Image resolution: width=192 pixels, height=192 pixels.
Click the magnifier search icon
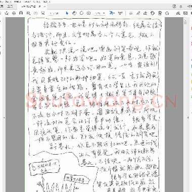click(x=28, y=13)
